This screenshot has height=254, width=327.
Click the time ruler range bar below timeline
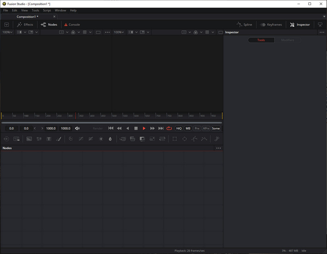112,123
